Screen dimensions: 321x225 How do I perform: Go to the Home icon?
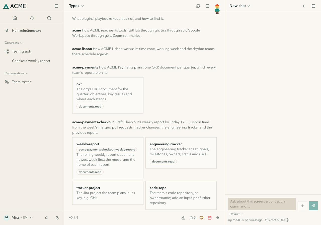click(x=15, y=18)
